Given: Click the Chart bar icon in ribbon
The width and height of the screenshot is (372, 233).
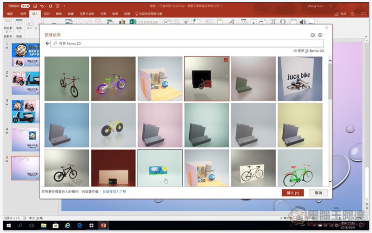Looking at the screenshot, I should pyautogui.click(x=122, y=22).
